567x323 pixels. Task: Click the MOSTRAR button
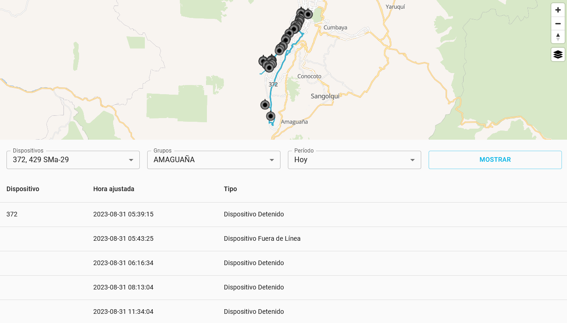(495, 160)
